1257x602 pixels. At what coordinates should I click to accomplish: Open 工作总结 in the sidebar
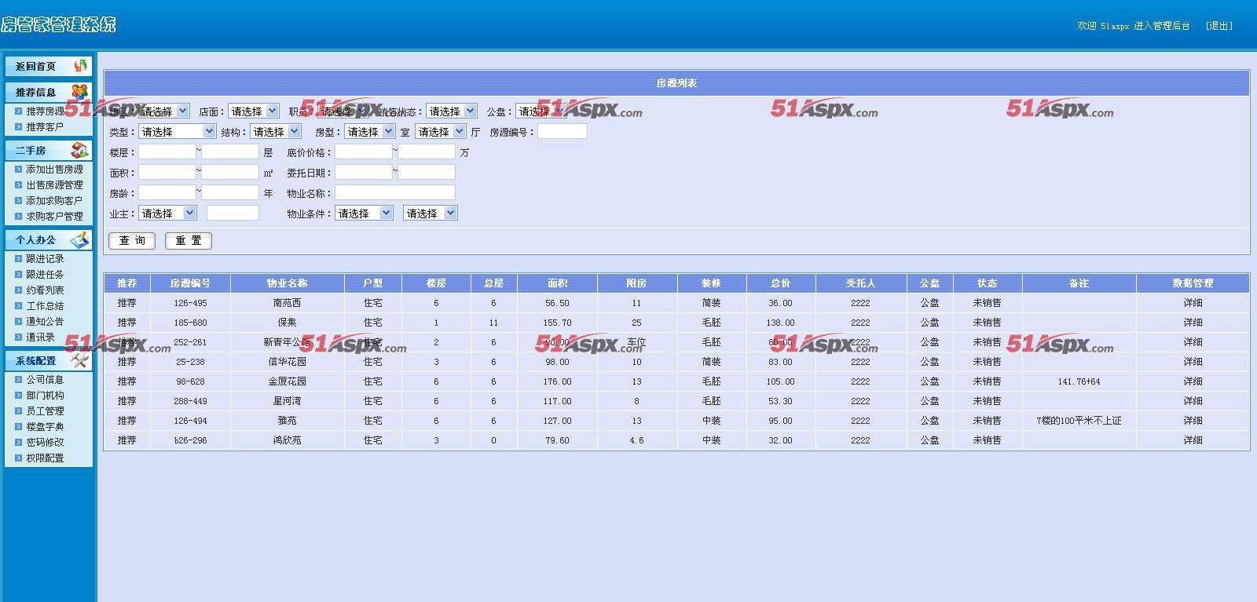(x=45, y=305)
